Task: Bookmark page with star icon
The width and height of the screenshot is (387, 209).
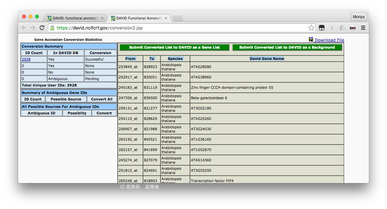Action: click(311, 28)
